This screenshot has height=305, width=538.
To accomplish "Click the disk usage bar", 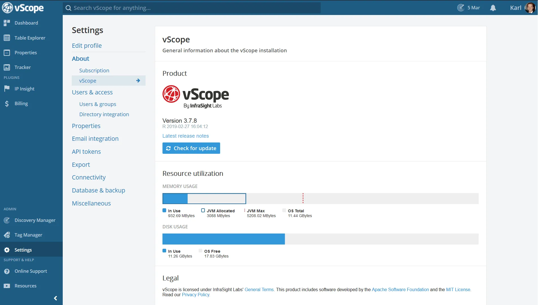I will [320, 239].
